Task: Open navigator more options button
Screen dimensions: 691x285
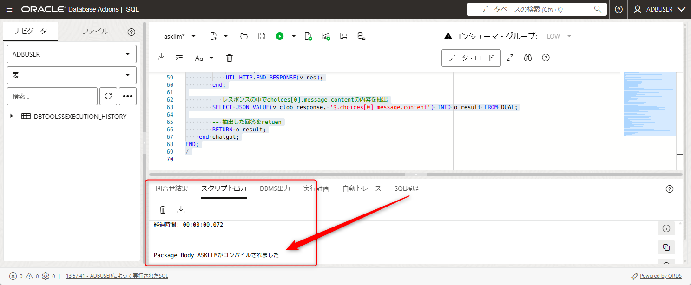Action: coord(128,96)
